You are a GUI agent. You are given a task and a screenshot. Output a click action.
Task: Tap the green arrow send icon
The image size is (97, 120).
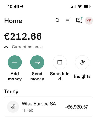(37, 62)
